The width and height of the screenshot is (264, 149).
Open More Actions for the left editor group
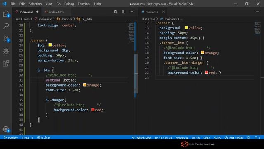[132, 12]
